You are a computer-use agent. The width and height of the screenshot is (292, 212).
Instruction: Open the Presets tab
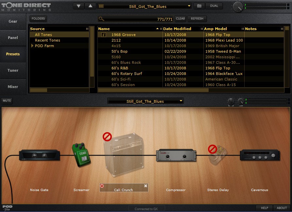tap(13, 54)
